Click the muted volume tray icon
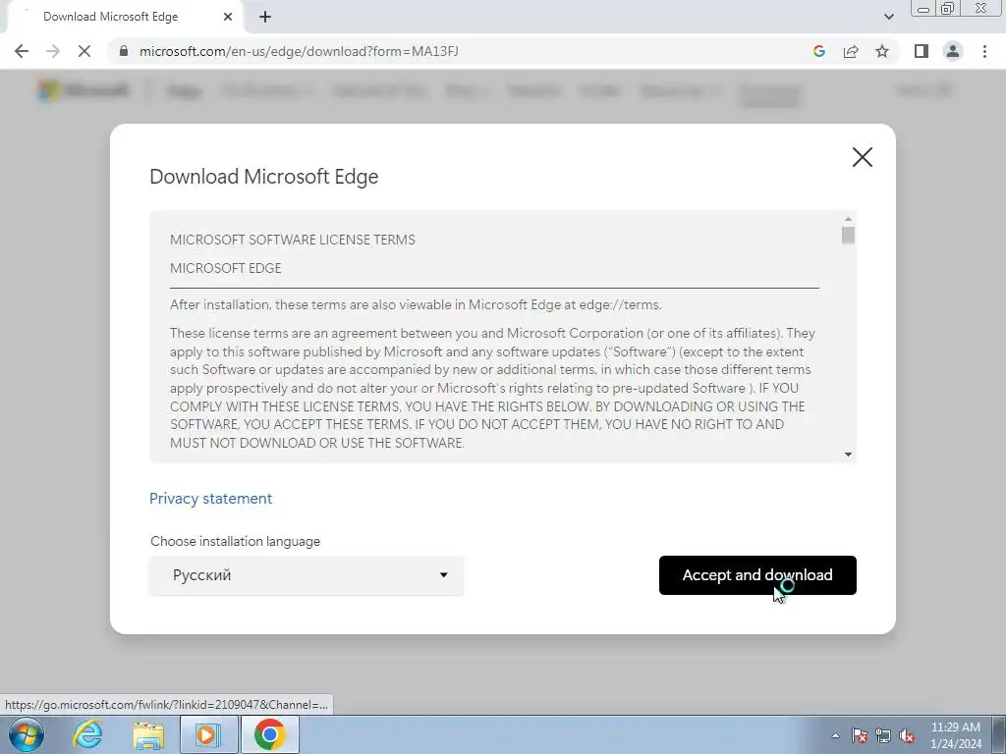The image size is (1006, 754). point(907,735)
